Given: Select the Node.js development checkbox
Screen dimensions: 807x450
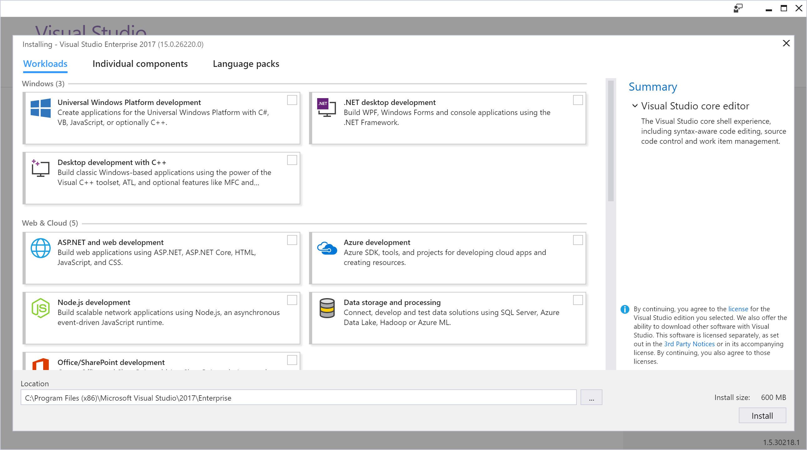Looking at the screenshot, I should click(x=292, y=300).
